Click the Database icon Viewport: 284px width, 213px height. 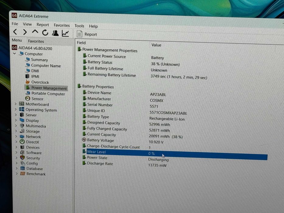(23, 168)
